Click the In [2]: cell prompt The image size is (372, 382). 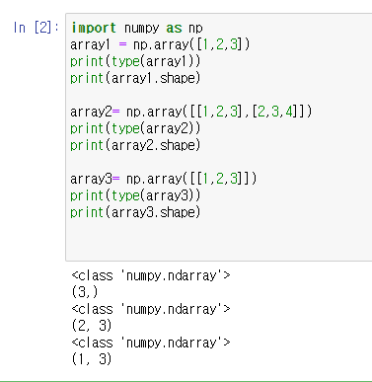click(37, 28)
